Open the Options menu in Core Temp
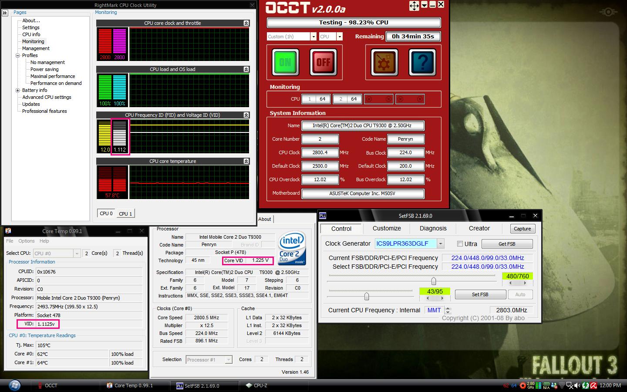The width and height of the screenshot is (627, 392). [26, 241]
